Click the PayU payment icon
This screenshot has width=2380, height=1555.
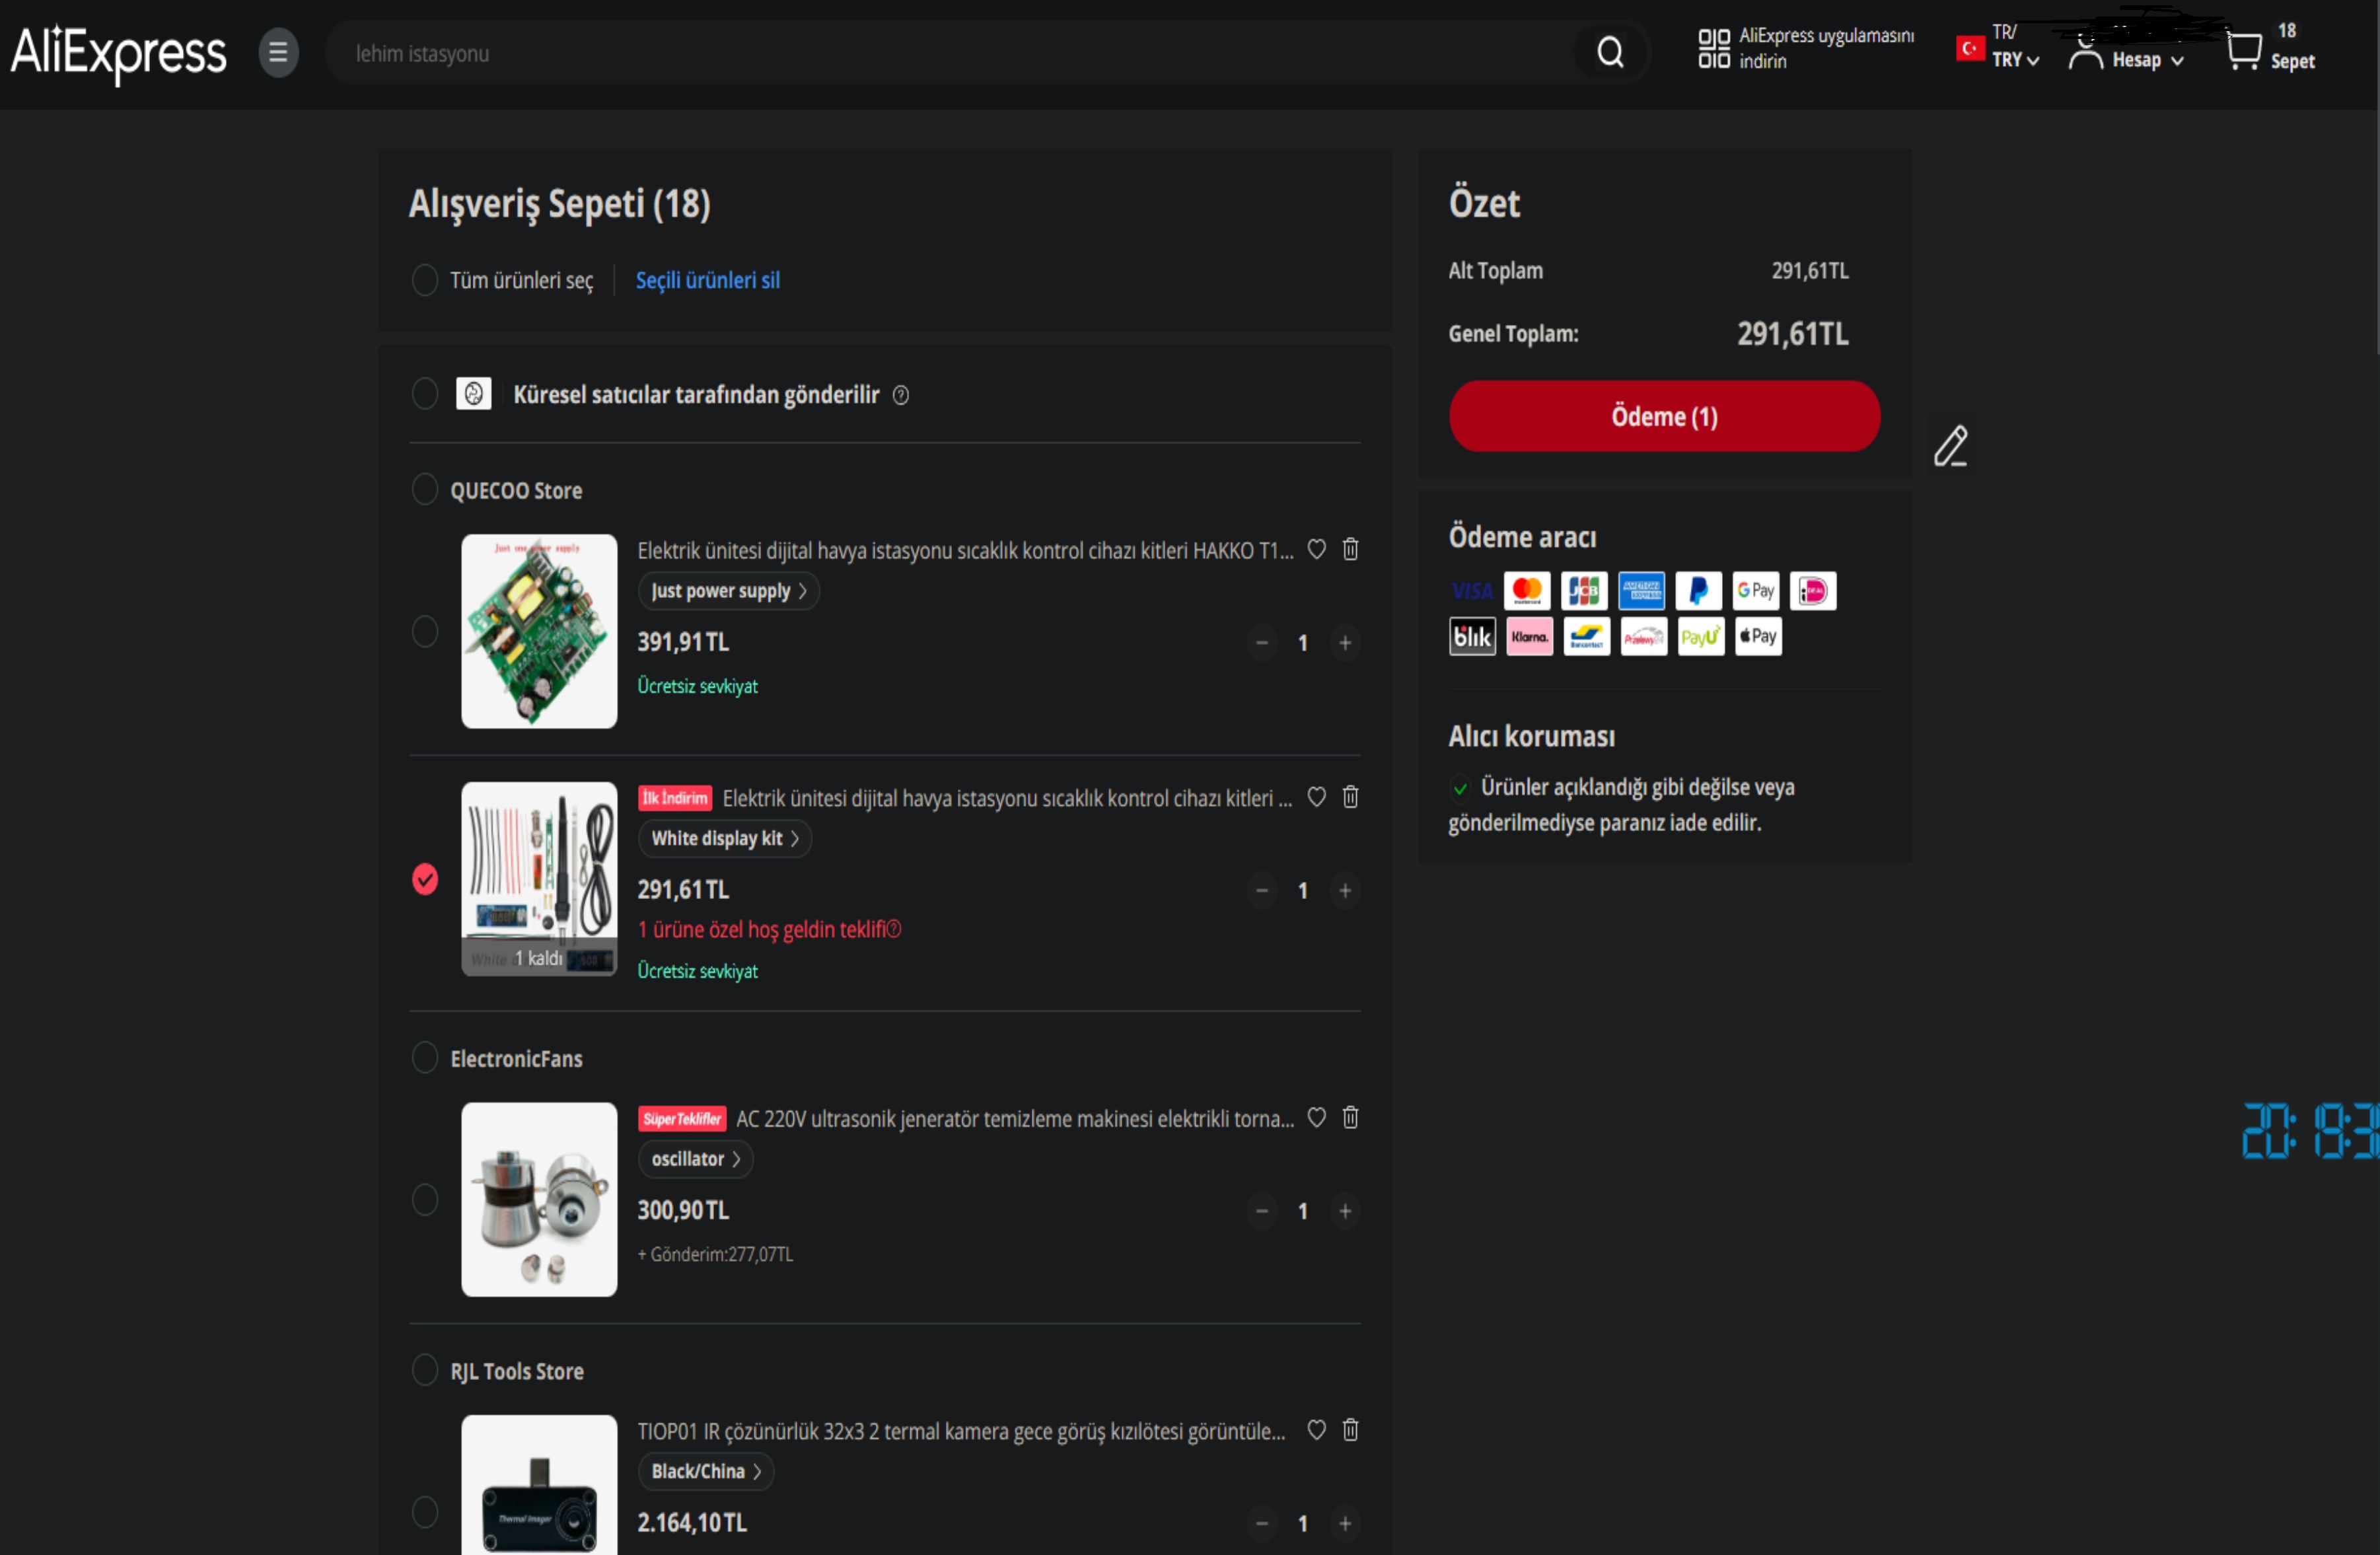(x=1701, y=637)
